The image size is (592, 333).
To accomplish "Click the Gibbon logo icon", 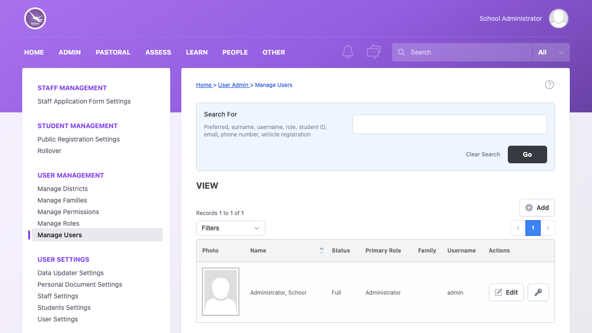I will tap(35, 18).
